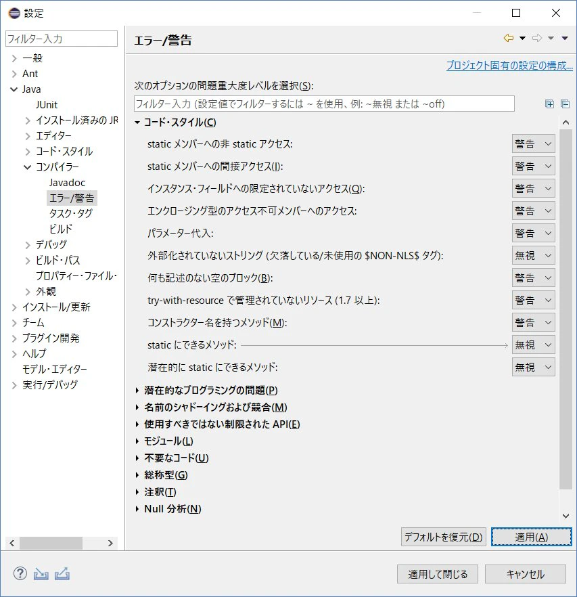
Task: Expand the Null 分析(N) section
Action: point(137,509)
